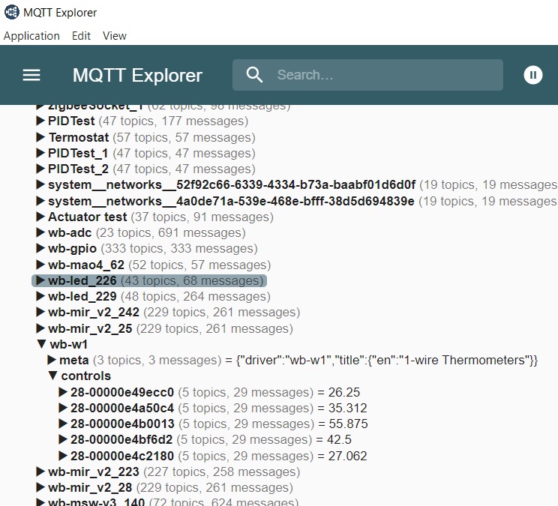Expand the Termostat topic arrow
Image resolution: width=558 pixels, height=506 pixels.
[x=40, y=137]
